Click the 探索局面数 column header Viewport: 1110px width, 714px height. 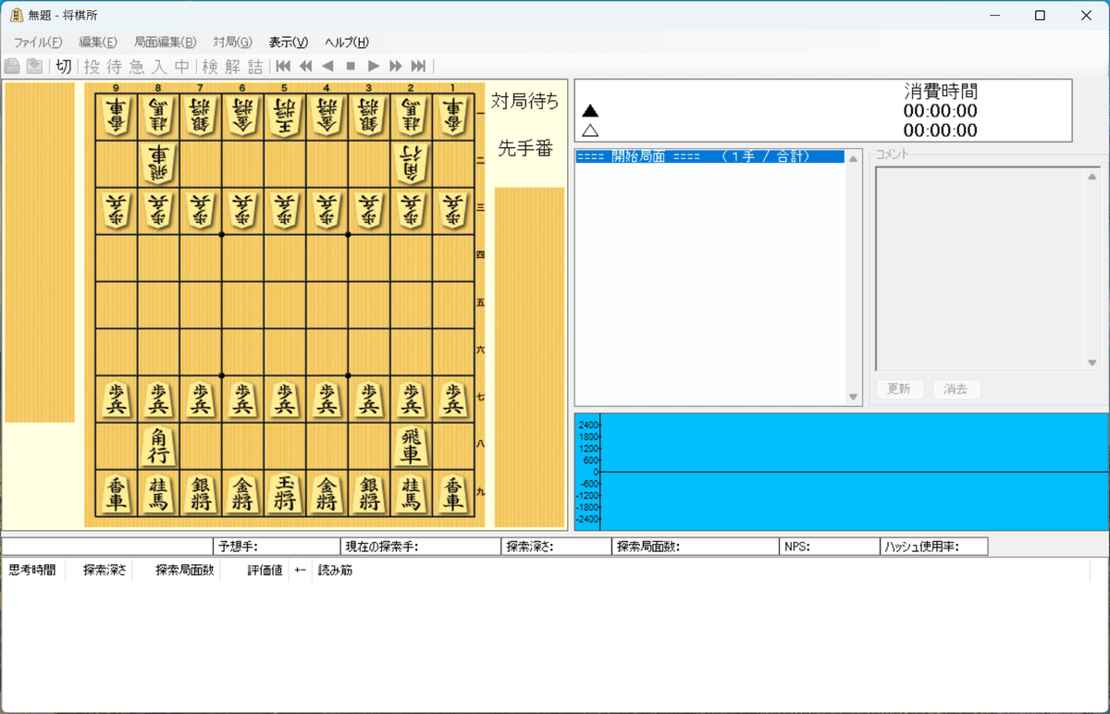coord(185,571)
